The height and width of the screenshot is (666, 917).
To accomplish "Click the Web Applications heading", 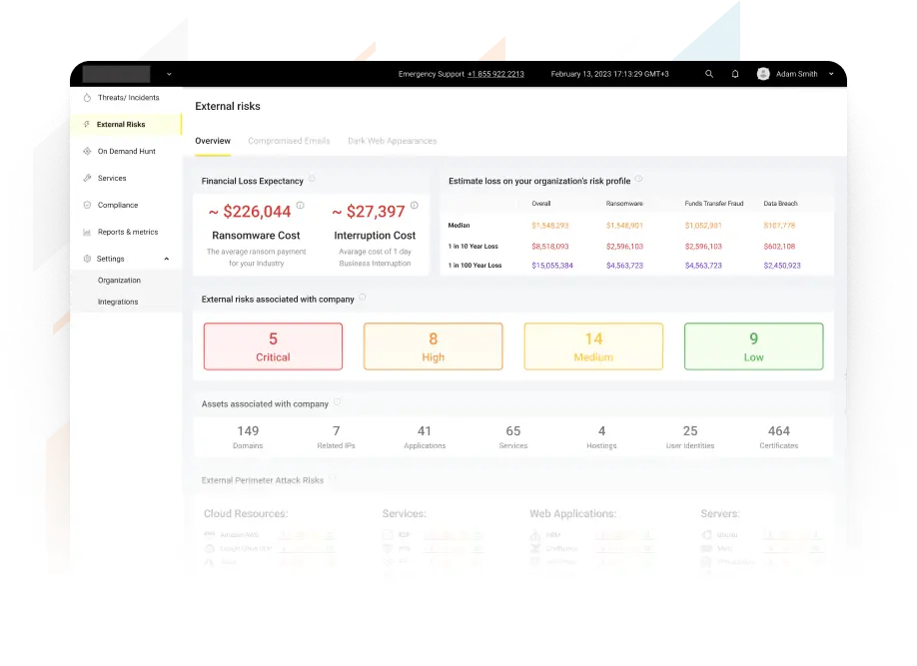I will [x=573, y=513].
